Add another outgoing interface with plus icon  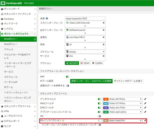pos(85,33)
